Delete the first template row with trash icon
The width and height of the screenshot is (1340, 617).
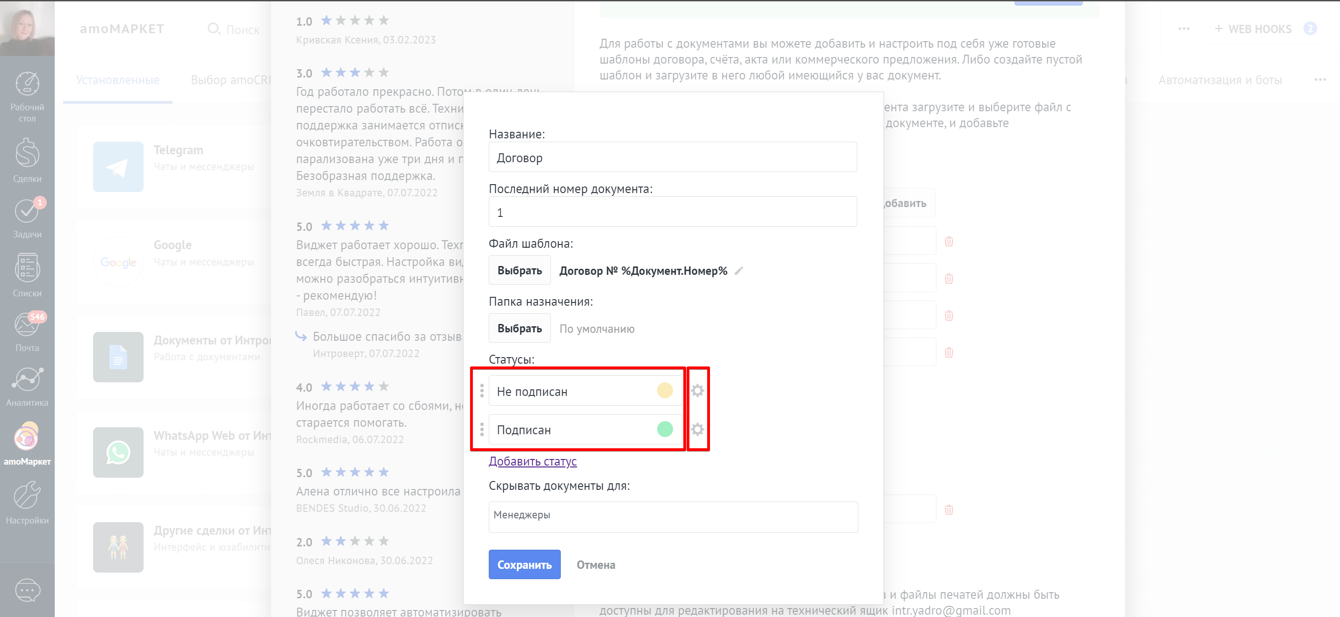pos(949,241)
